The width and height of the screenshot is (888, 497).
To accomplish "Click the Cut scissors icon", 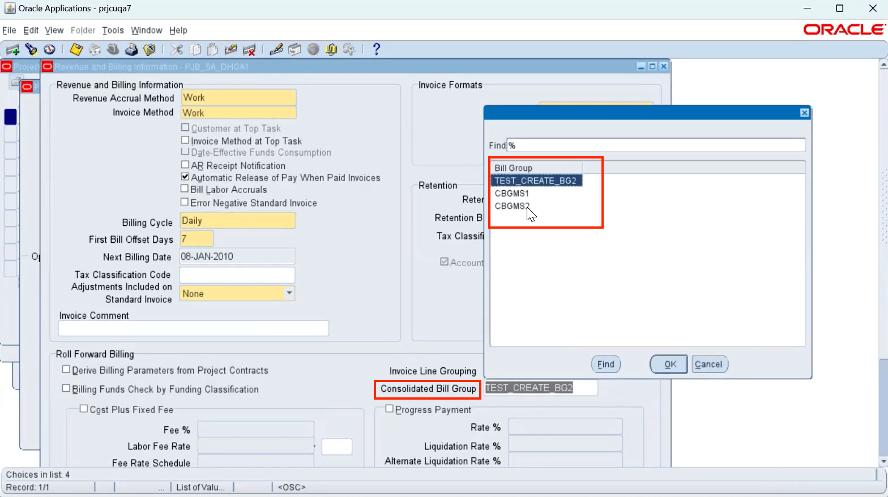I will 177,50.
